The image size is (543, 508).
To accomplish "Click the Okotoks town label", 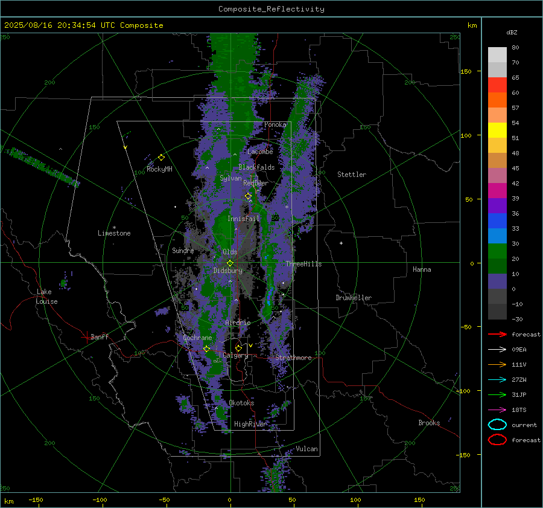I will (241, 403).
